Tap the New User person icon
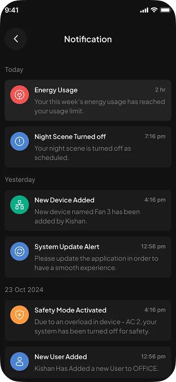 point(20,361)
